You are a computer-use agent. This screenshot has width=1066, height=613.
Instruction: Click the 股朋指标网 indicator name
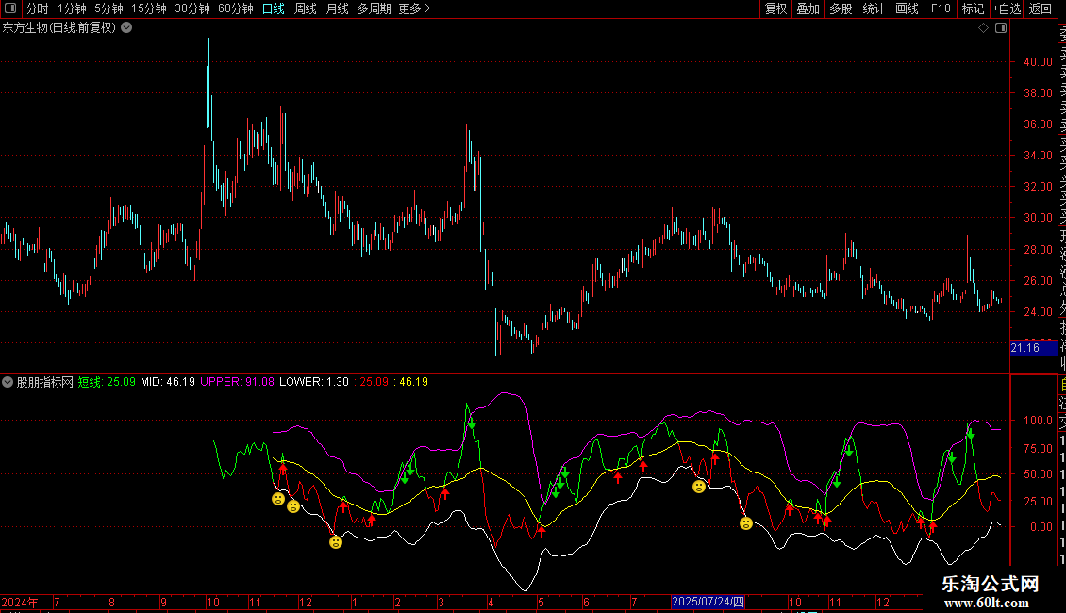coord(45,382)
